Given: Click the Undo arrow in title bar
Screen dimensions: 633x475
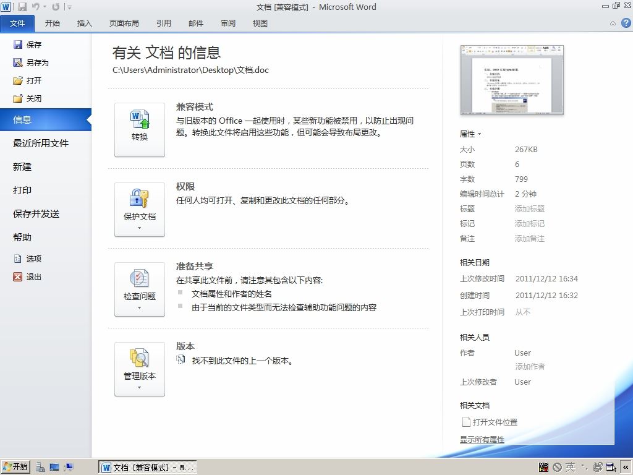Looking at the screenshot, I should [35, 7].
